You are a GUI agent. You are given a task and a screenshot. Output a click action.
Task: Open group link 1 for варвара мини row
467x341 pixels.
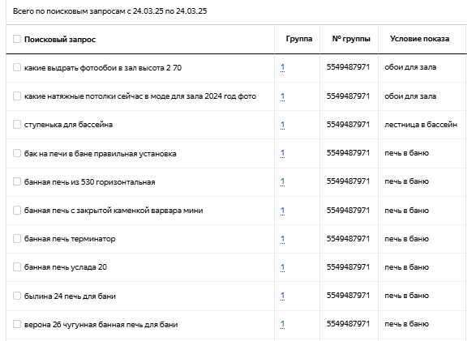point(283,211)
